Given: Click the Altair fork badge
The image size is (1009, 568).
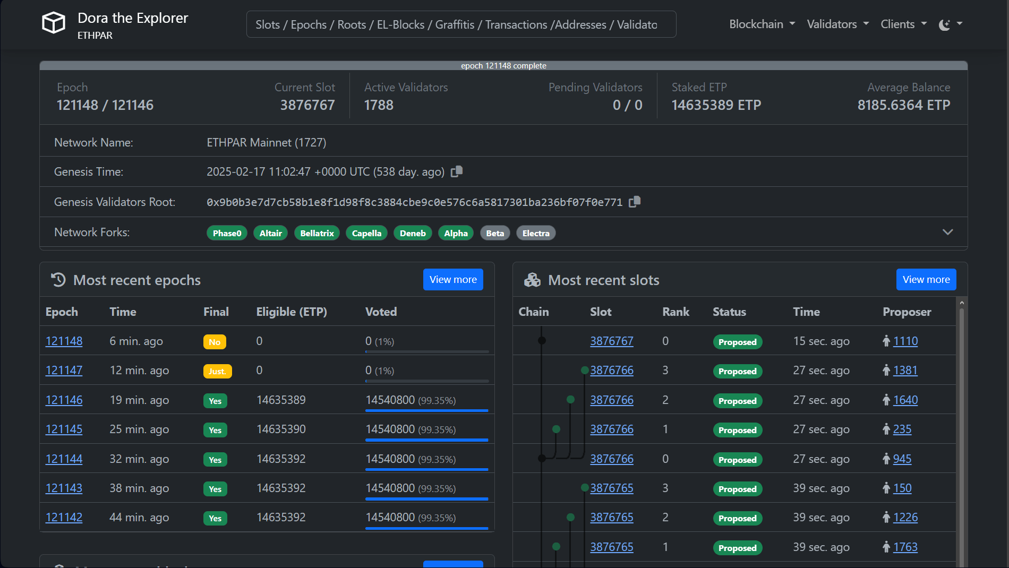Looking at the screenshot, I should (271, 233).
